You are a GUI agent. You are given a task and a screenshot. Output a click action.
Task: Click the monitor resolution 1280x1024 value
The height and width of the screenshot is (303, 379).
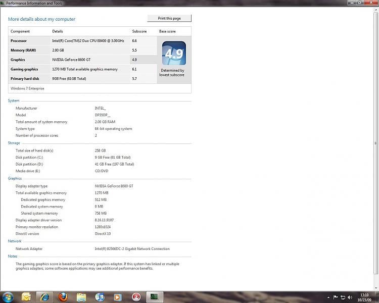pos(103,227)
